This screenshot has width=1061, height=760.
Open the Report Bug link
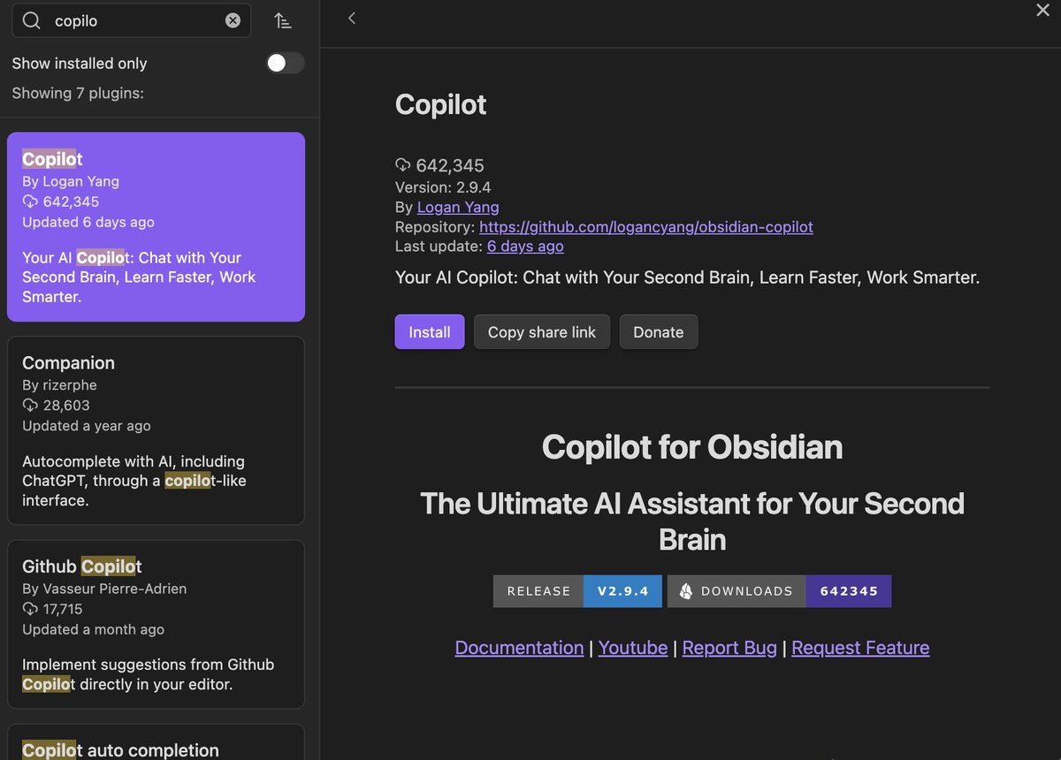pyautogui.click(x=729, y=648)
